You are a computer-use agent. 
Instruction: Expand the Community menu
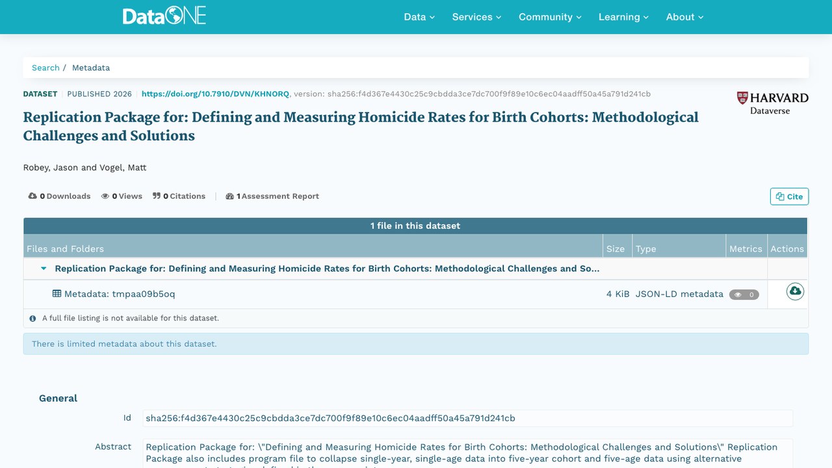click(x=550, y=17)
